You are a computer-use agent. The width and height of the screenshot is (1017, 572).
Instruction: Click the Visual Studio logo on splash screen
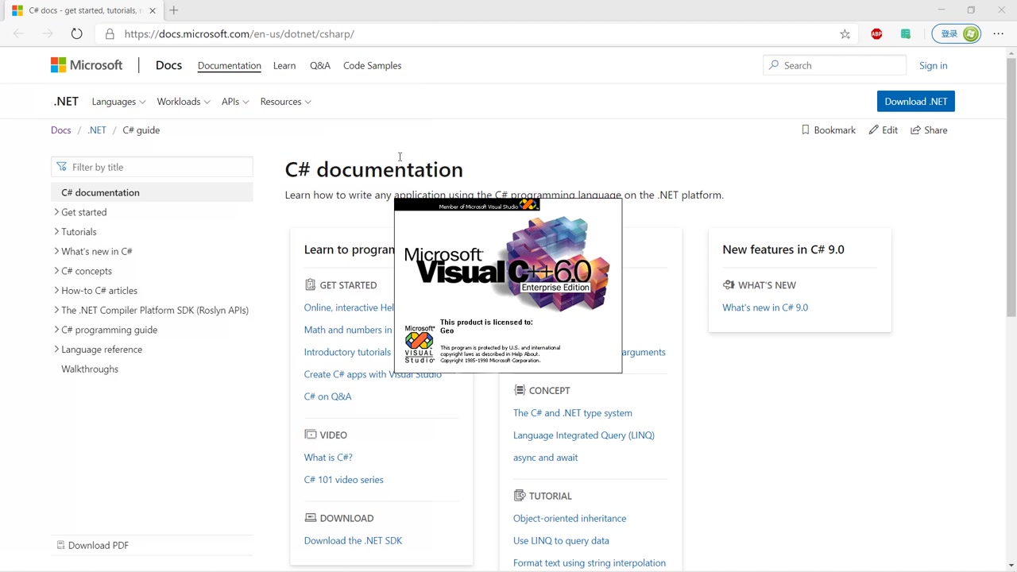click(x=419, y=344)
